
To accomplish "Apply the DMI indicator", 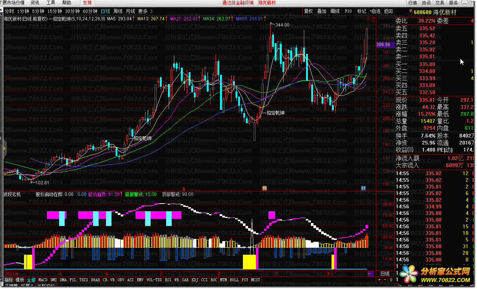I will click(x=54, y=280).
